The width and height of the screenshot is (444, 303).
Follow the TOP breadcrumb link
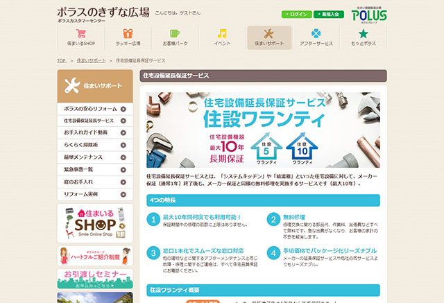pos(62,60)
